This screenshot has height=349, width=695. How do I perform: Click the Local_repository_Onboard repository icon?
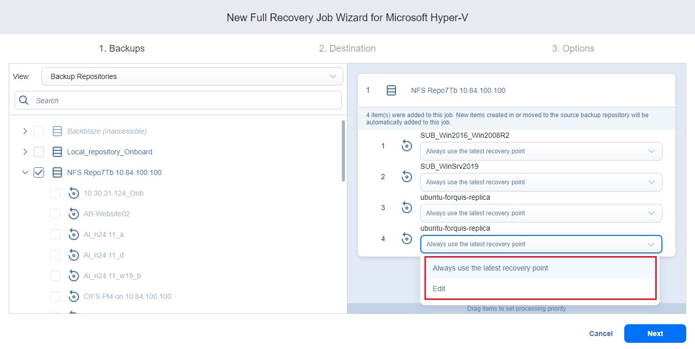(x=57, y=152)
